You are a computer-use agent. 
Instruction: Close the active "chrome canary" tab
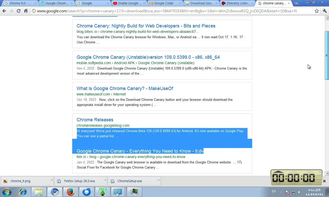coord(289,3)
